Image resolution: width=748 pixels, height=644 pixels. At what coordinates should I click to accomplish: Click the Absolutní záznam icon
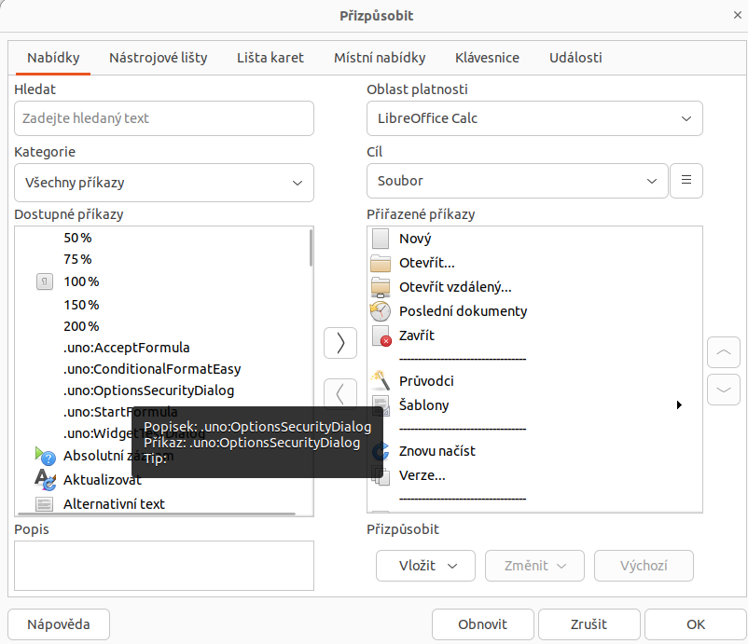pos(46,456)
